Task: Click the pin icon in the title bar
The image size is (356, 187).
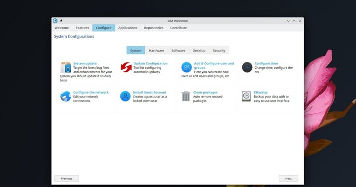Action: [61, 21]
